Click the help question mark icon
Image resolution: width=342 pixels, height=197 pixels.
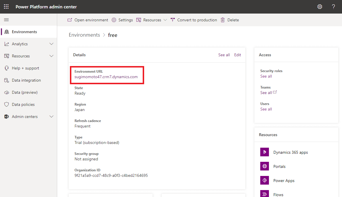click(333, 7)
